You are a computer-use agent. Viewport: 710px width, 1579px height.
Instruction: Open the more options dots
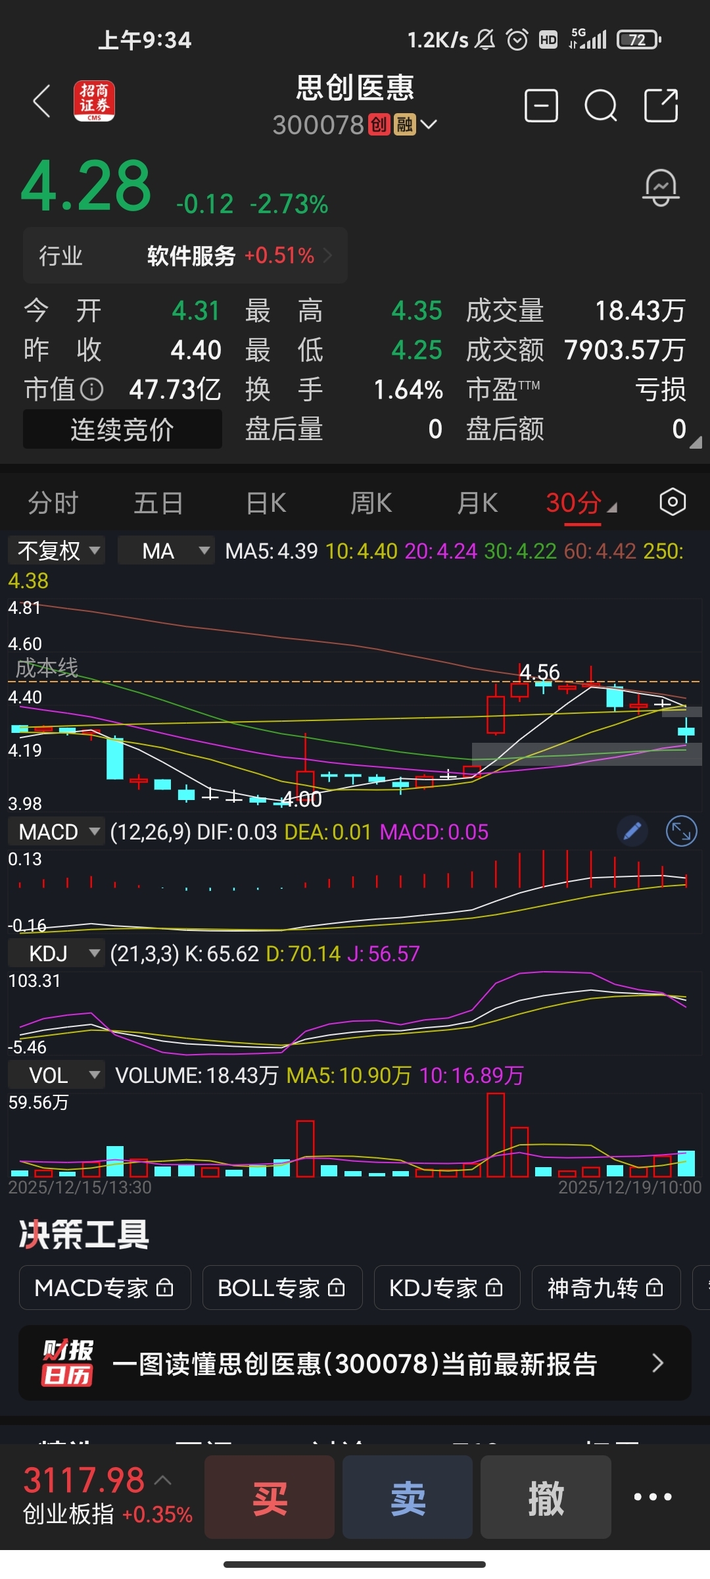653,1497
